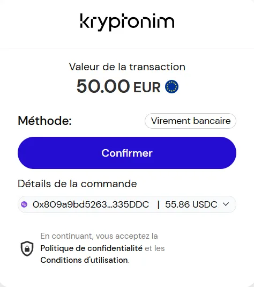Image resolution: width=254 pixels, height=287 pixels.
Task: Click the purple chain token icon
Action: pos(24,204)
